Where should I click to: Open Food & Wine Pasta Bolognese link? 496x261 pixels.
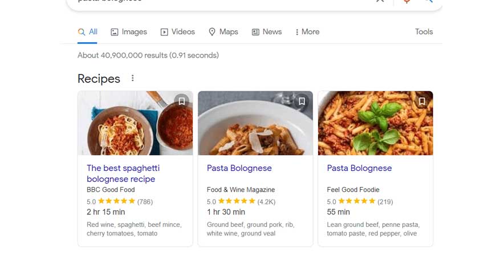(239, 168)
